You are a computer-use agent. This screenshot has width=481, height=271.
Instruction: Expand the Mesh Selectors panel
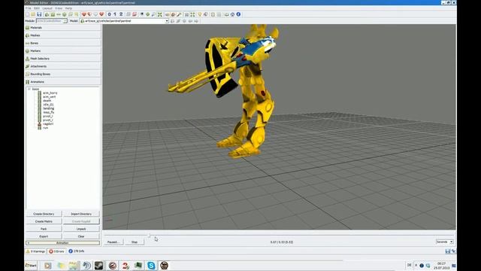(x=62, y=59)
